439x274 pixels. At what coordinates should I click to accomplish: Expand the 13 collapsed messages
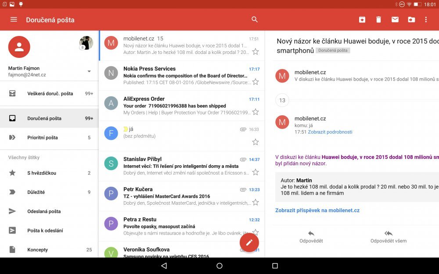[282, 100]
